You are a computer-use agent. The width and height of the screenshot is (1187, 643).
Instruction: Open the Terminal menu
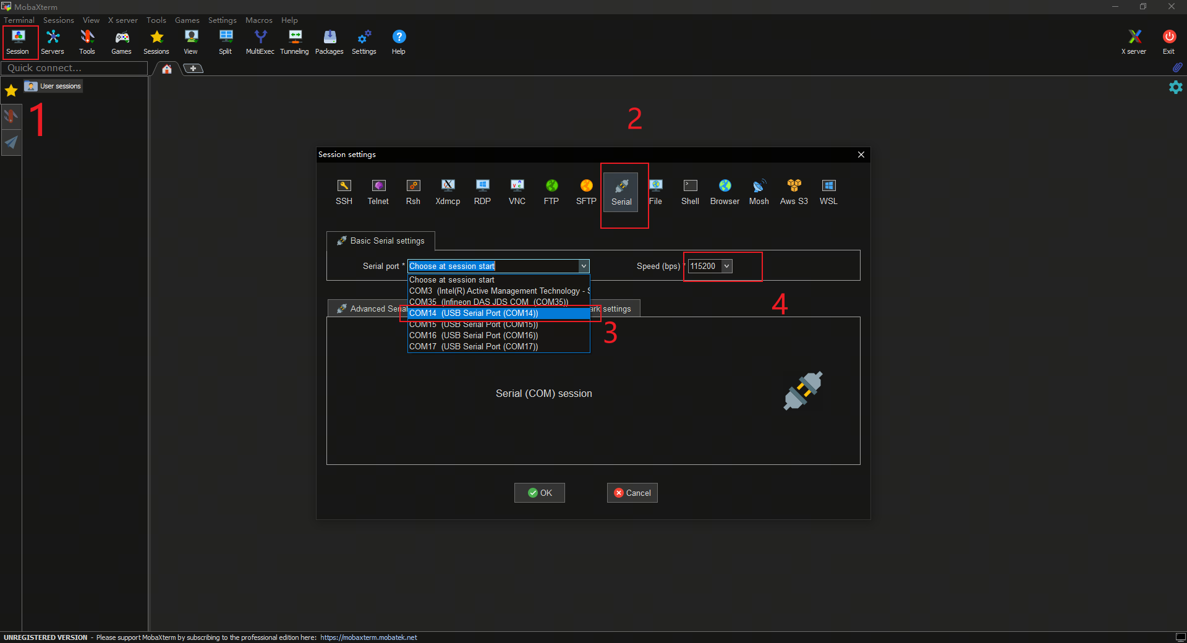19,20
